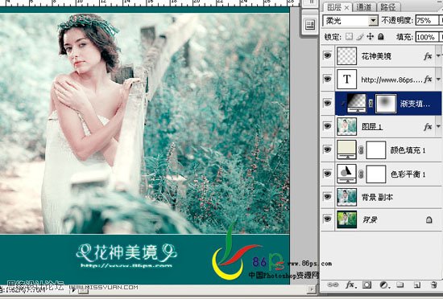Select the 背景 副本 layer name

[x=377, y=197]
